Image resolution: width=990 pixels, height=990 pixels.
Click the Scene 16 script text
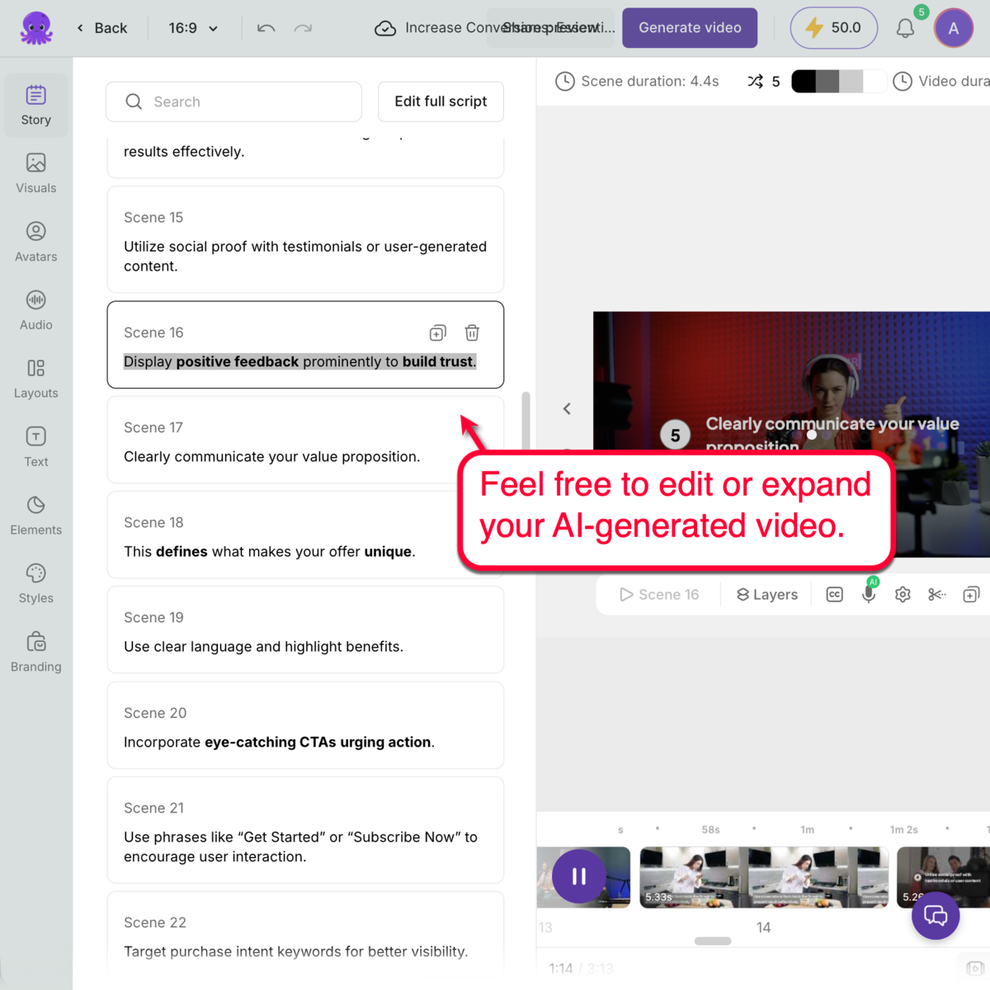click(300, 361)
